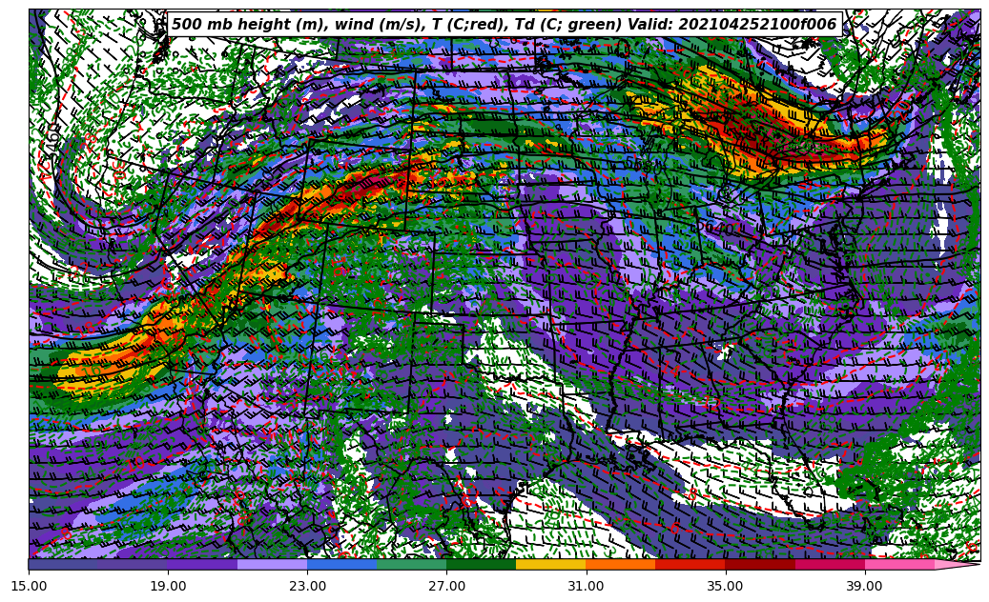
Task: Click the chart title text box
Action: tap(505, 25)
